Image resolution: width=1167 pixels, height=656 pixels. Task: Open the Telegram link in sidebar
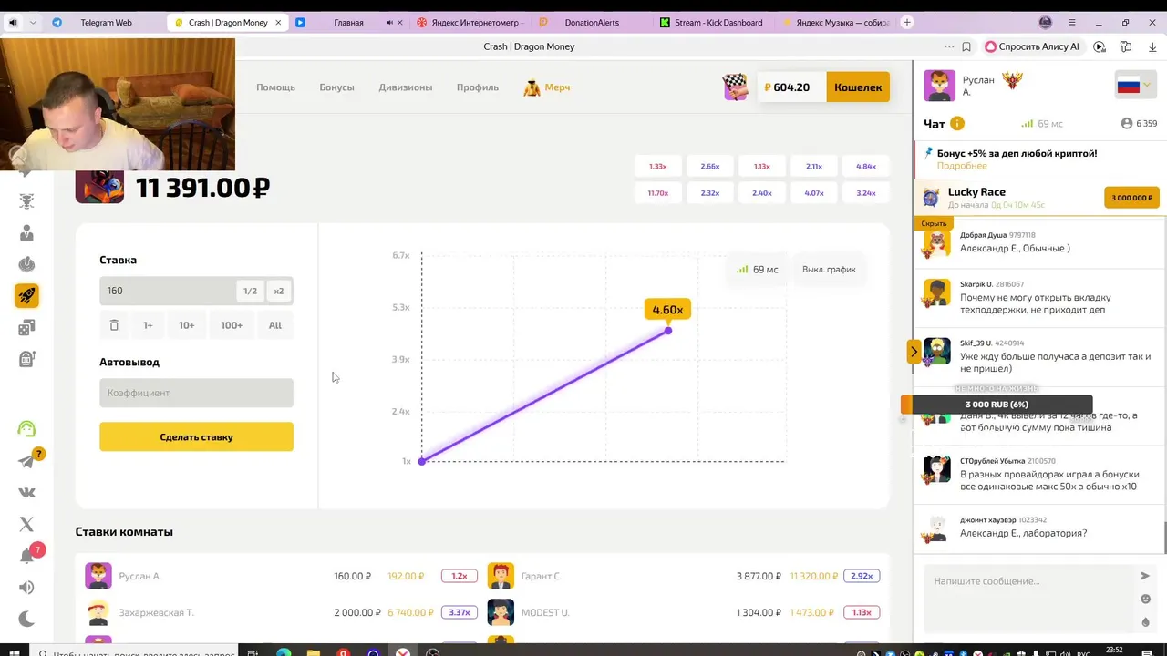pyautogui.click(x=26, y=461)
